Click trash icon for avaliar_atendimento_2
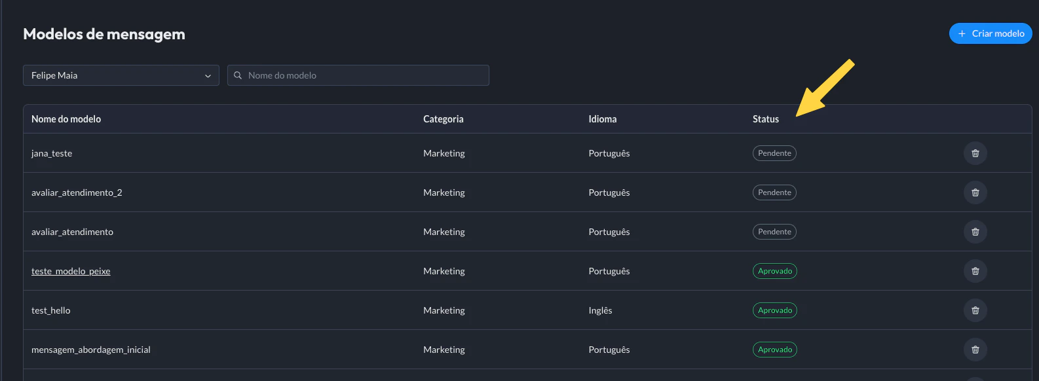 coord(975,192)
